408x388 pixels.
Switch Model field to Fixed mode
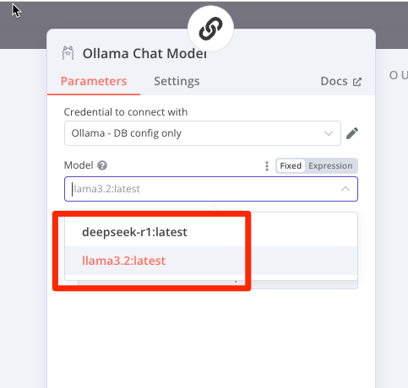[291, 165]
